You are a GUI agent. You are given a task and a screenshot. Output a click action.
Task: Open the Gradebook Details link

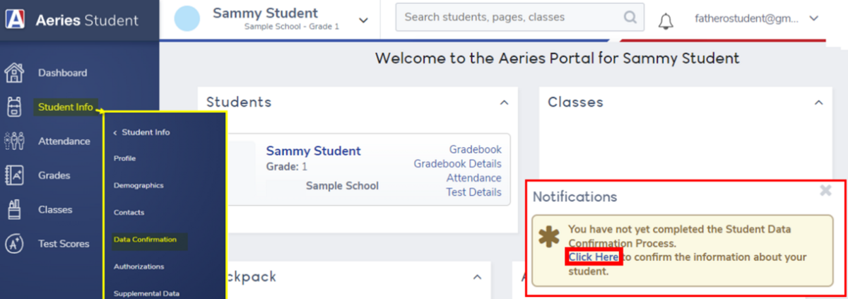click(457, 164)
